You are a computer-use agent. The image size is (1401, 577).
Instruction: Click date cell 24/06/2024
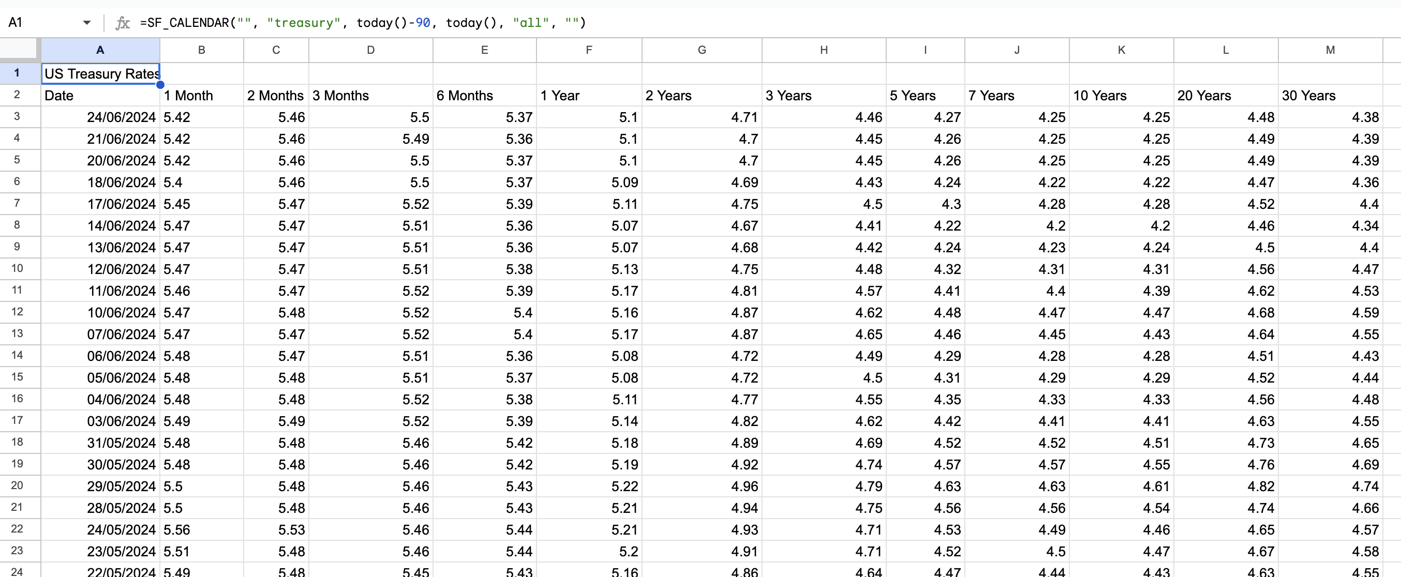(100, 117)
